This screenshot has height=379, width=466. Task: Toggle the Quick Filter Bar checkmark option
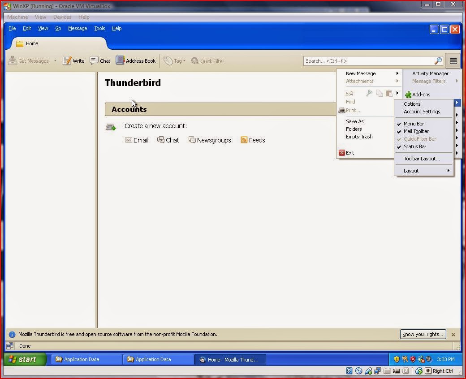click(x=423, y=139)
